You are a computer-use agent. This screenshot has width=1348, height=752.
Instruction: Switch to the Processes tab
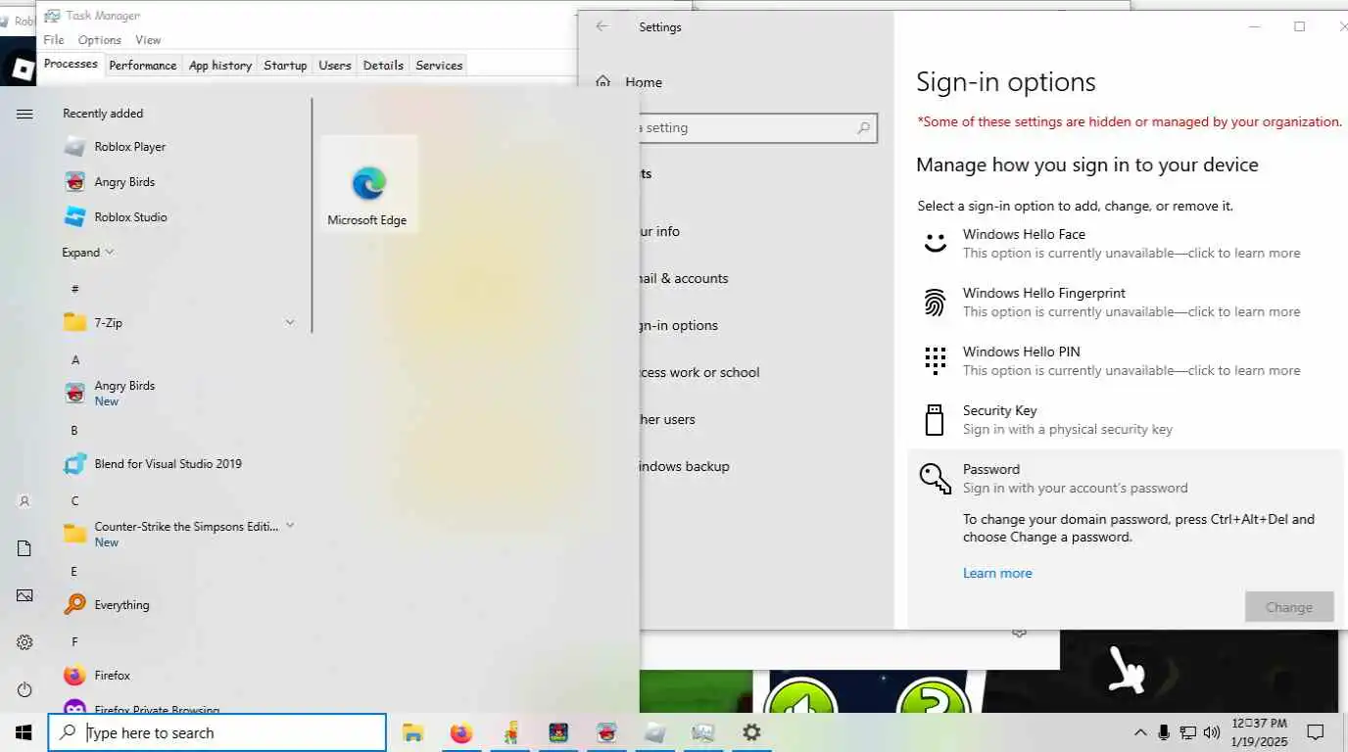click(x=71, y=64)
